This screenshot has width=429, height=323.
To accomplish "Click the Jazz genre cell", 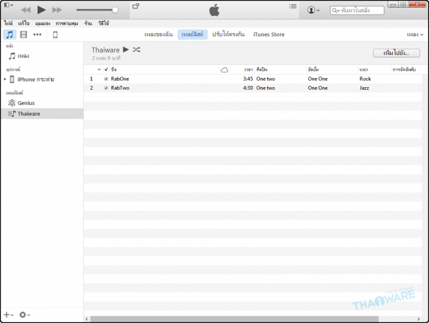I will tap(364, 88).
